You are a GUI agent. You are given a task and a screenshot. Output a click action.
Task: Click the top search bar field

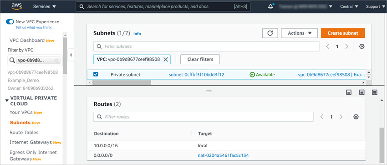point(163,7)
